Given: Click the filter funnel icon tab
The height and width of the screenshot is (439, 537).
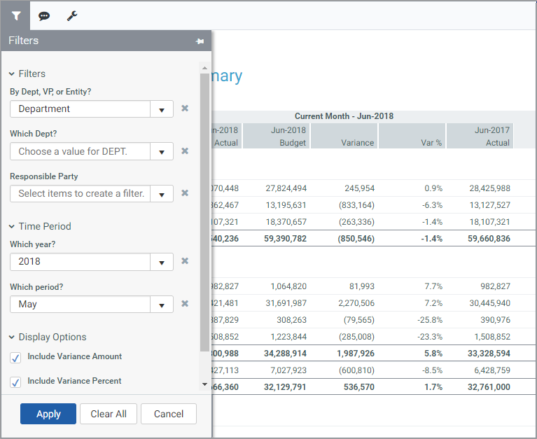Looking at the screenshot, I should (16, 15).
